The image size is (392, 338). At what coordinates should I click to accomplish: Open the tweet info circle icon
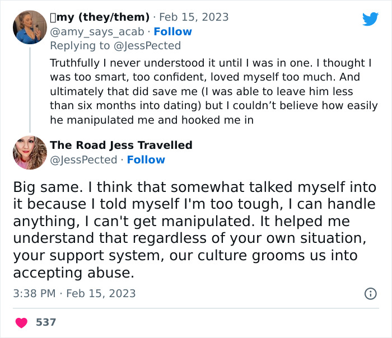370,293
